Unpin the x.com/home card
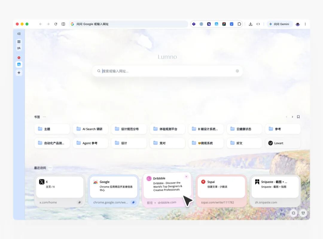The image size is (323, 239). 80,202
